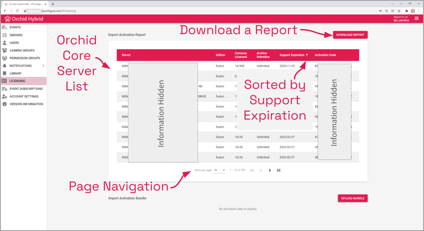Select Permission Groups in the sidebar
This screenshot has height=231, width=424.
[25, 58]
